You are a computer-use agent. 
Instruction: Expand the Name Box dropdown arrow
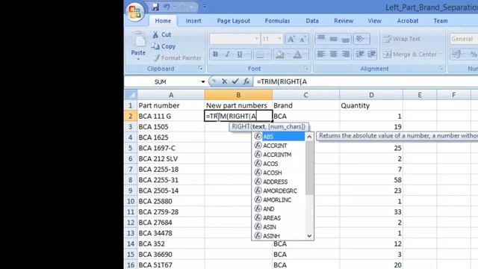pyautogui.click(x=202, y=81)
